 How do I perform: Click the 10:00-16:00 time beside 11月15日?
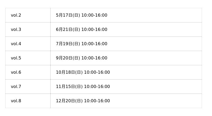97,87
